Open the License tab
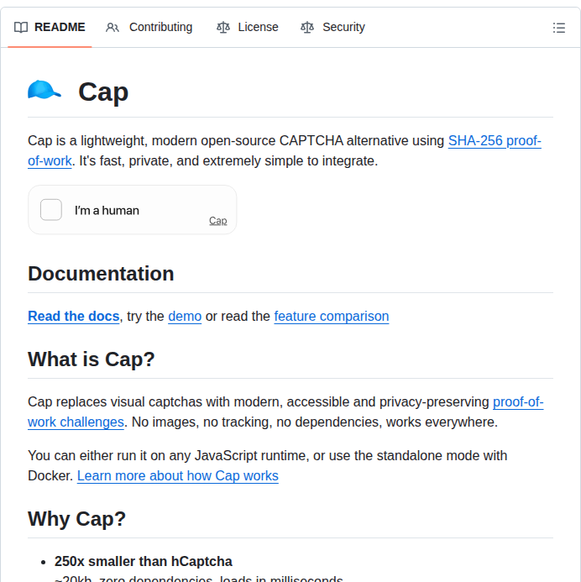The image size is (581, 582). 248,27
